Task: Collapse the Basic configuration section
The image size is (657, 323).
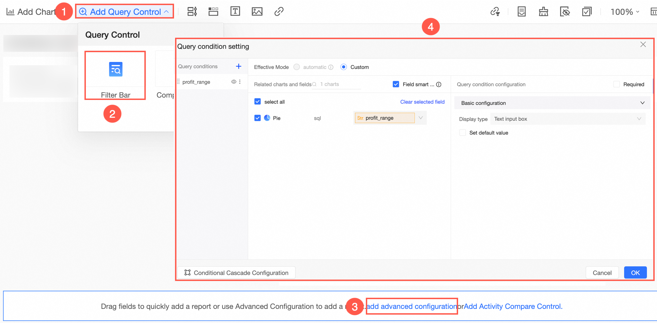Action: (x=552, y=103)
